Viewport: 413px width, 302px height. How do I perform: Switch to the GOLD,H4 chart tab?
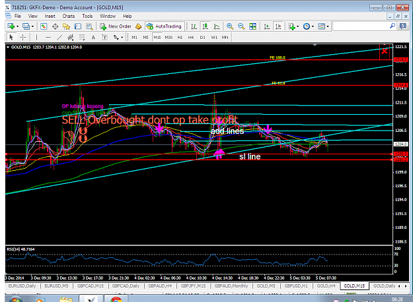coord(326,286)
